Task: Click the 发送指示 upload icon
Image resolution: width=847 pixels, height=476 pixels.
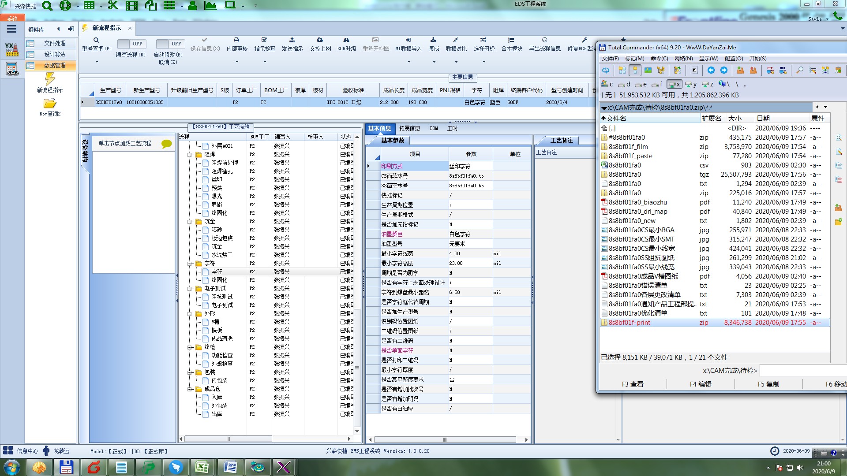Action: (x=292, y=40)
